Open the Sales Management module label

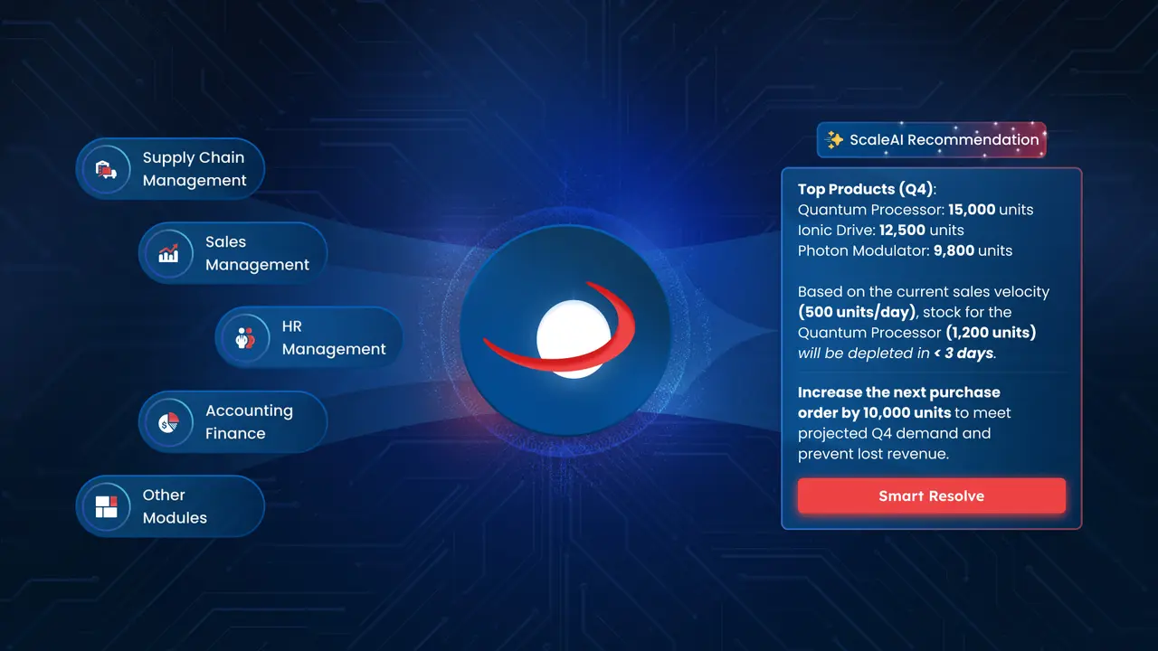pos(257,254)
